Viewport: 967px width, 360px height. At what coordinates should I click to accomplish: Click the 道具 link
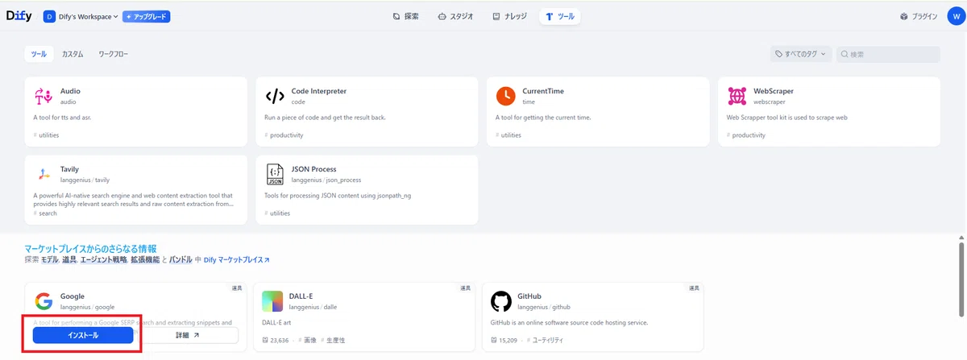[69, 260]
